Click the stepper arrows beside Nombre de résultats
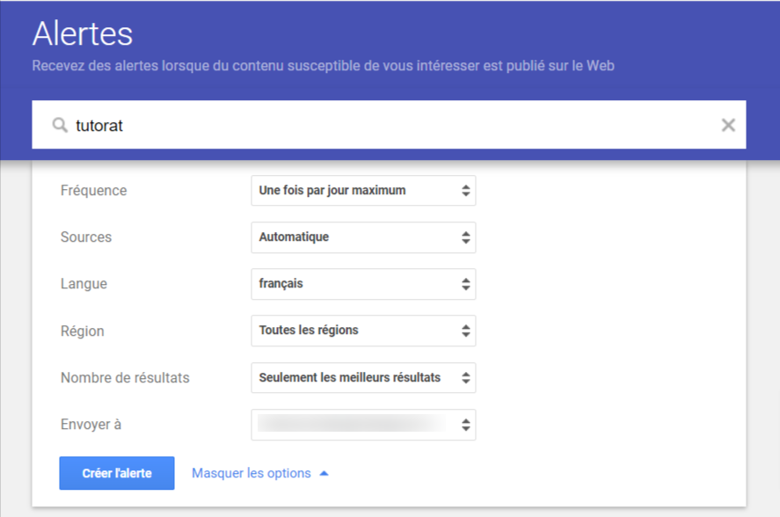Viewport: 780px width, 517px height. point(465,377)
